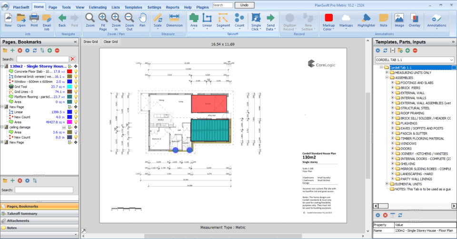Expand the FOOTINGS AND SLABS folder
Screen dimensions: 457x239
pos(393,83)
